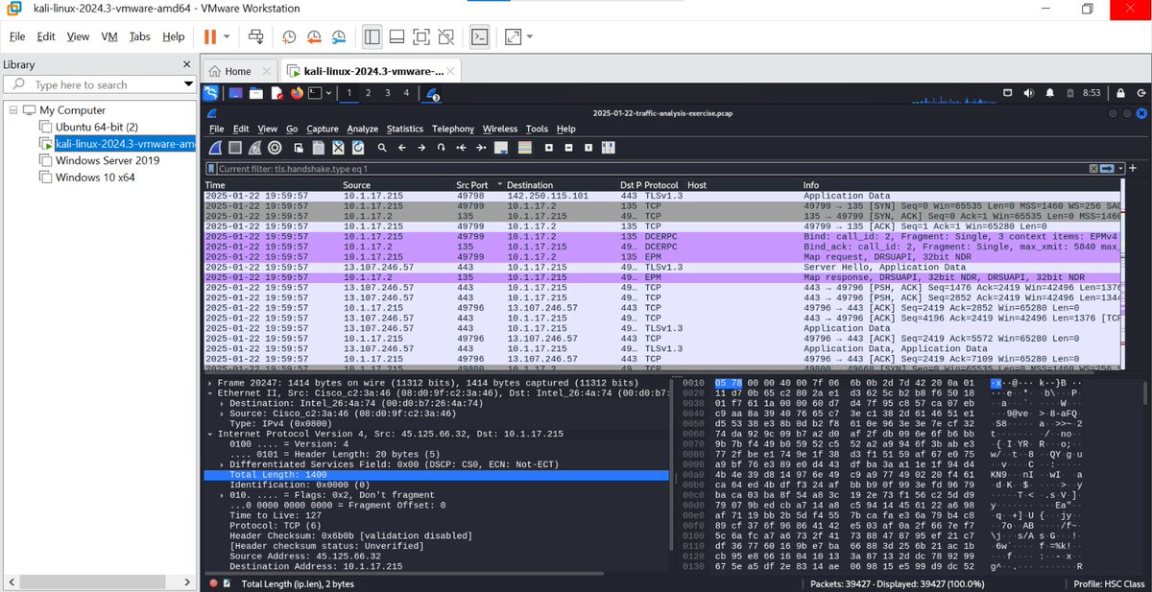
Task: Toggle VMware thumbnail bar
Action: [x=396, y=36]
